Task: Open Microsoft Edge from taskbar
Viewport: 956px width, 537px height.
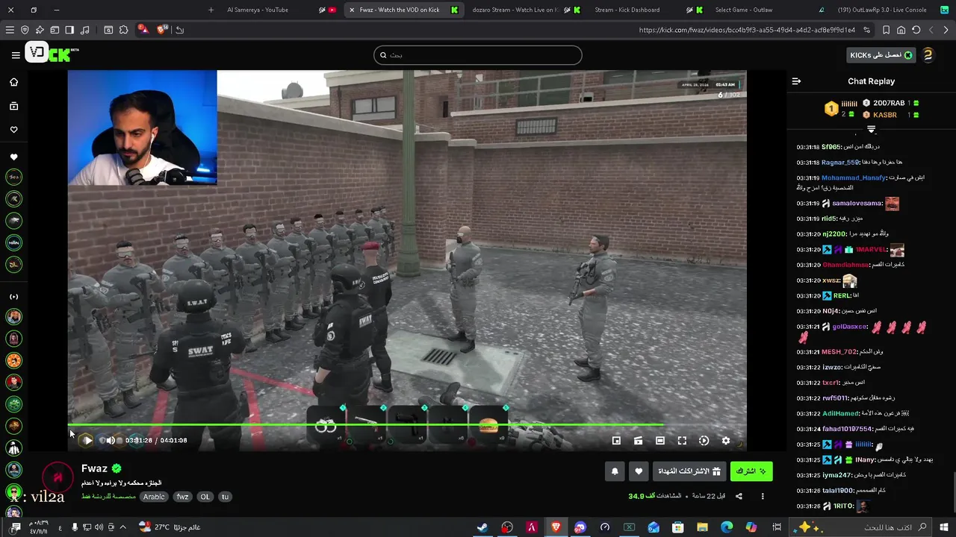Action: pos(726,527)
